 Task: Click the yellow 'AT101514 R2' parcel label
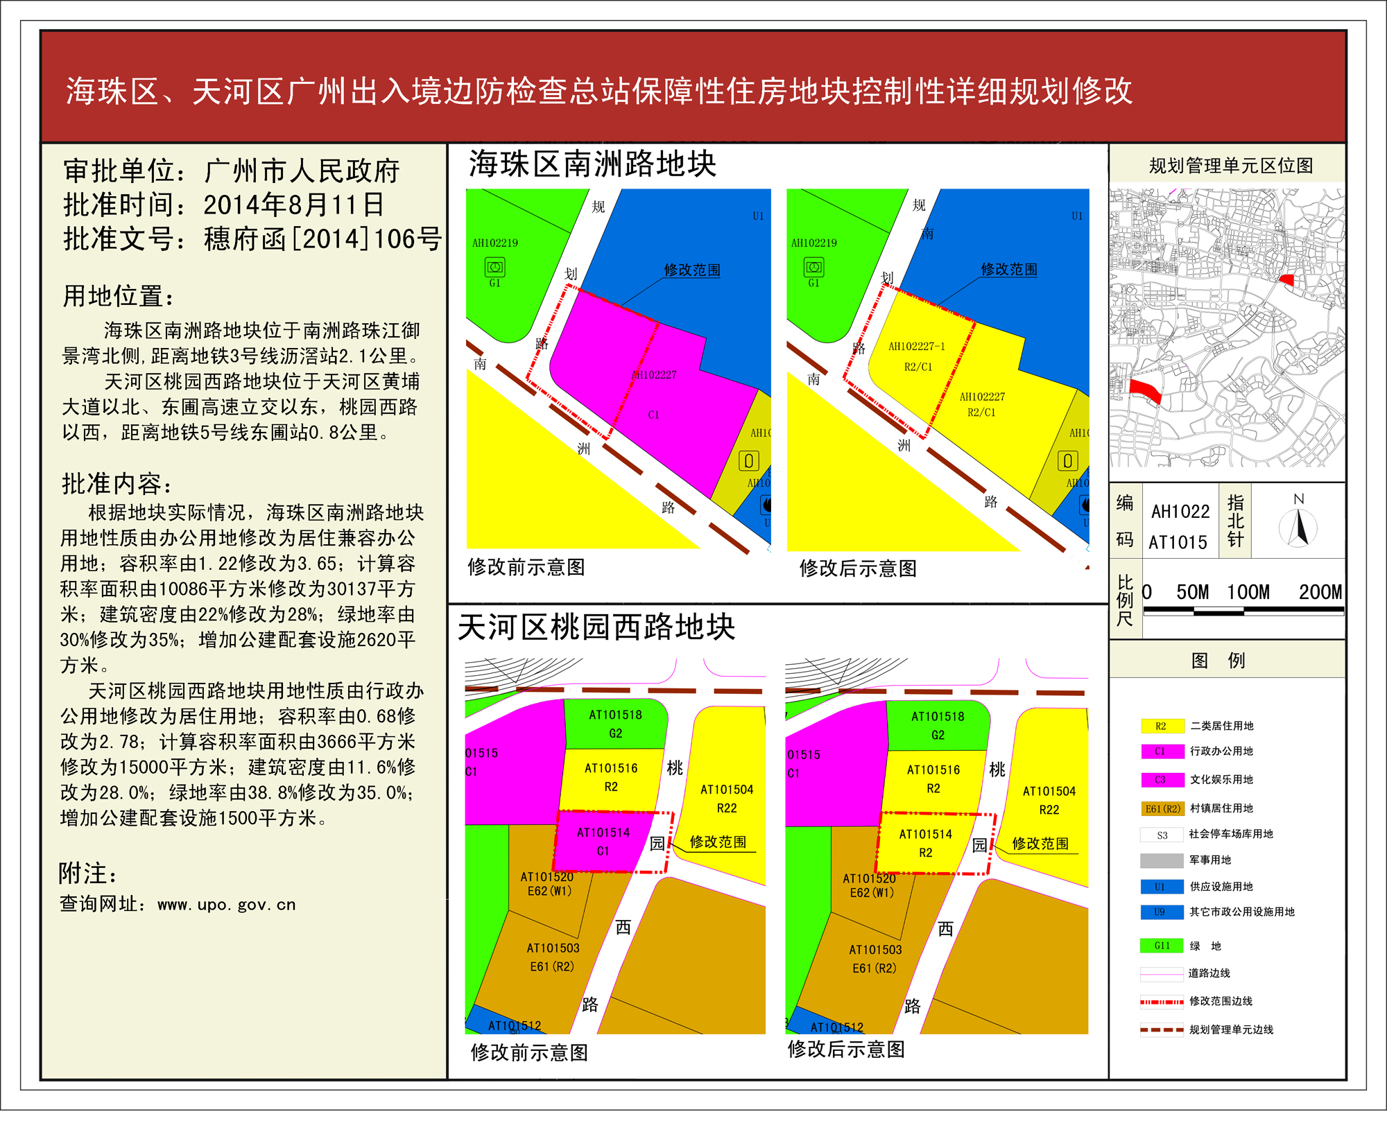pyautogui.click(x=926, y=843)
